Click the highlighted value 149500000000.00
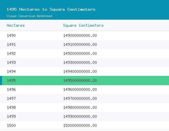This screenshot has height=131, width=169. [x=80, y=80]
